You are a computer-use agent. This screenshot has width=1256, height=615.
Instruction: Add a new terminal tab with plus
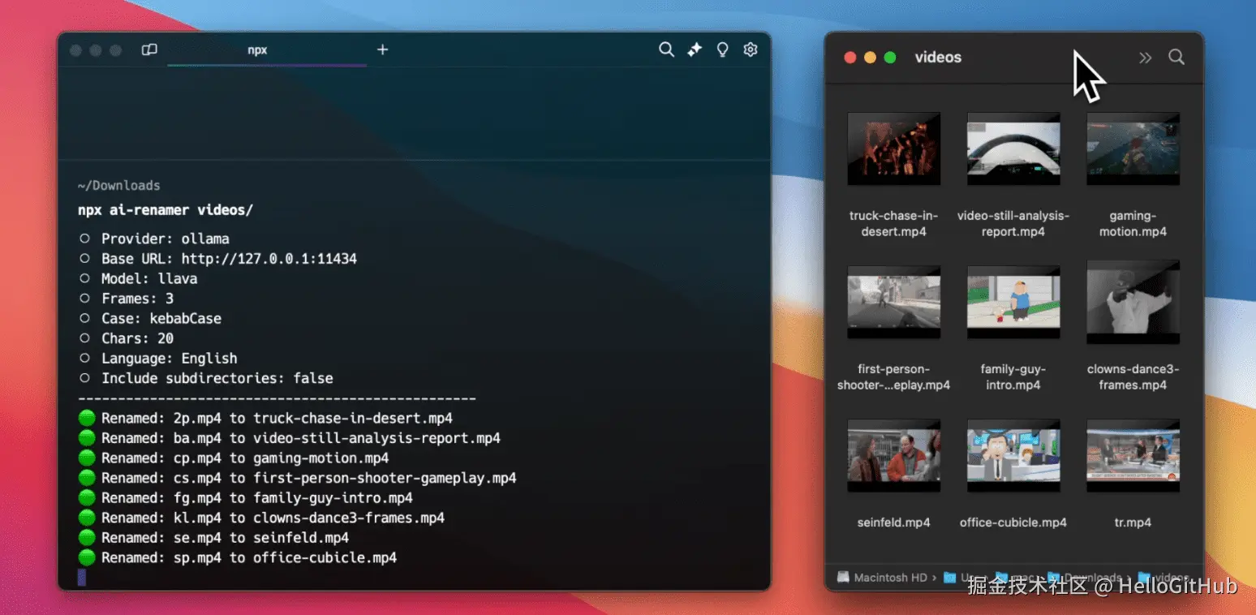coord(383,49)
